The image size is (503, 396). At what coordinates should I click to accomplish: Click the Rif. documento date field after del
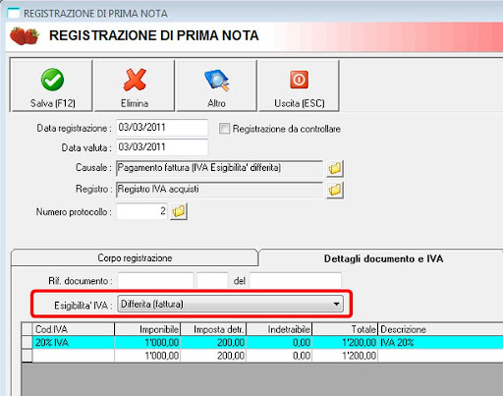[296, 280]
